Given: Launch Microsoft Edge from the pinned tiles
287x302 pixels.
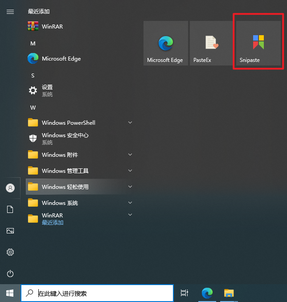Looking at the screenshot, I should (x=166, y=43).
